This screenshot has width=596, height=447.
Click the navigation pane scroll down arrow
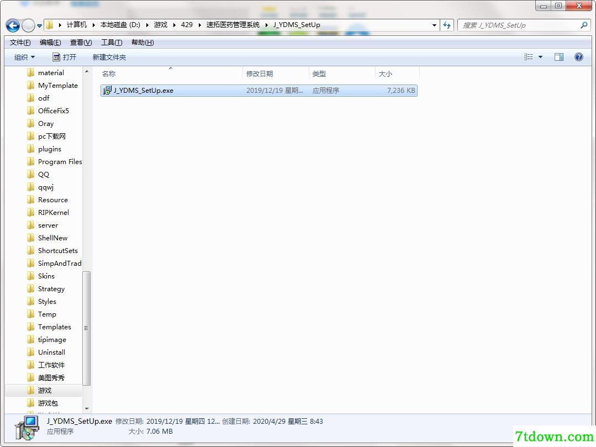[x=86, y=409]
